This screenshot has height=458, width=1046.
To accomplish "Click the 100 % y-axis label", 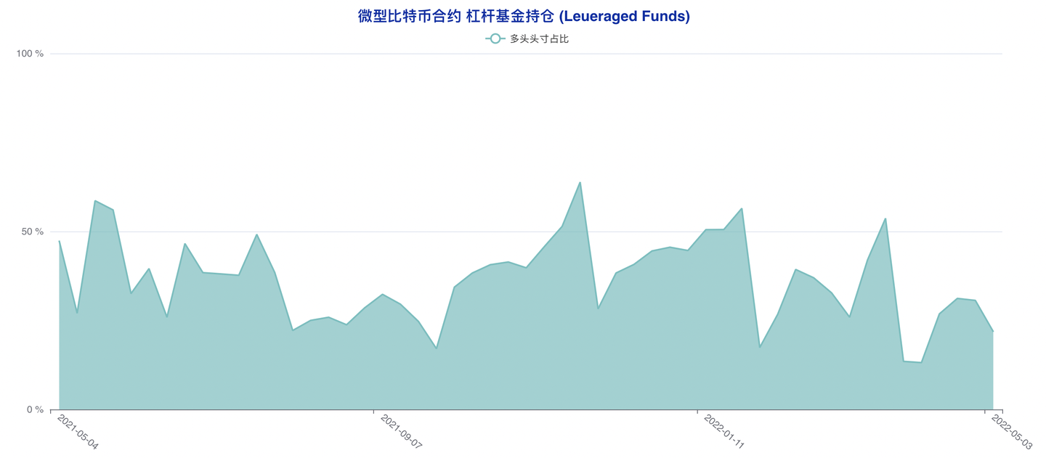I will click(30, 52).
